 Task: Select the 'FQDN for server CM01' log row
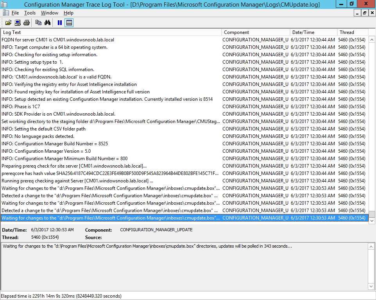point(184,40)
